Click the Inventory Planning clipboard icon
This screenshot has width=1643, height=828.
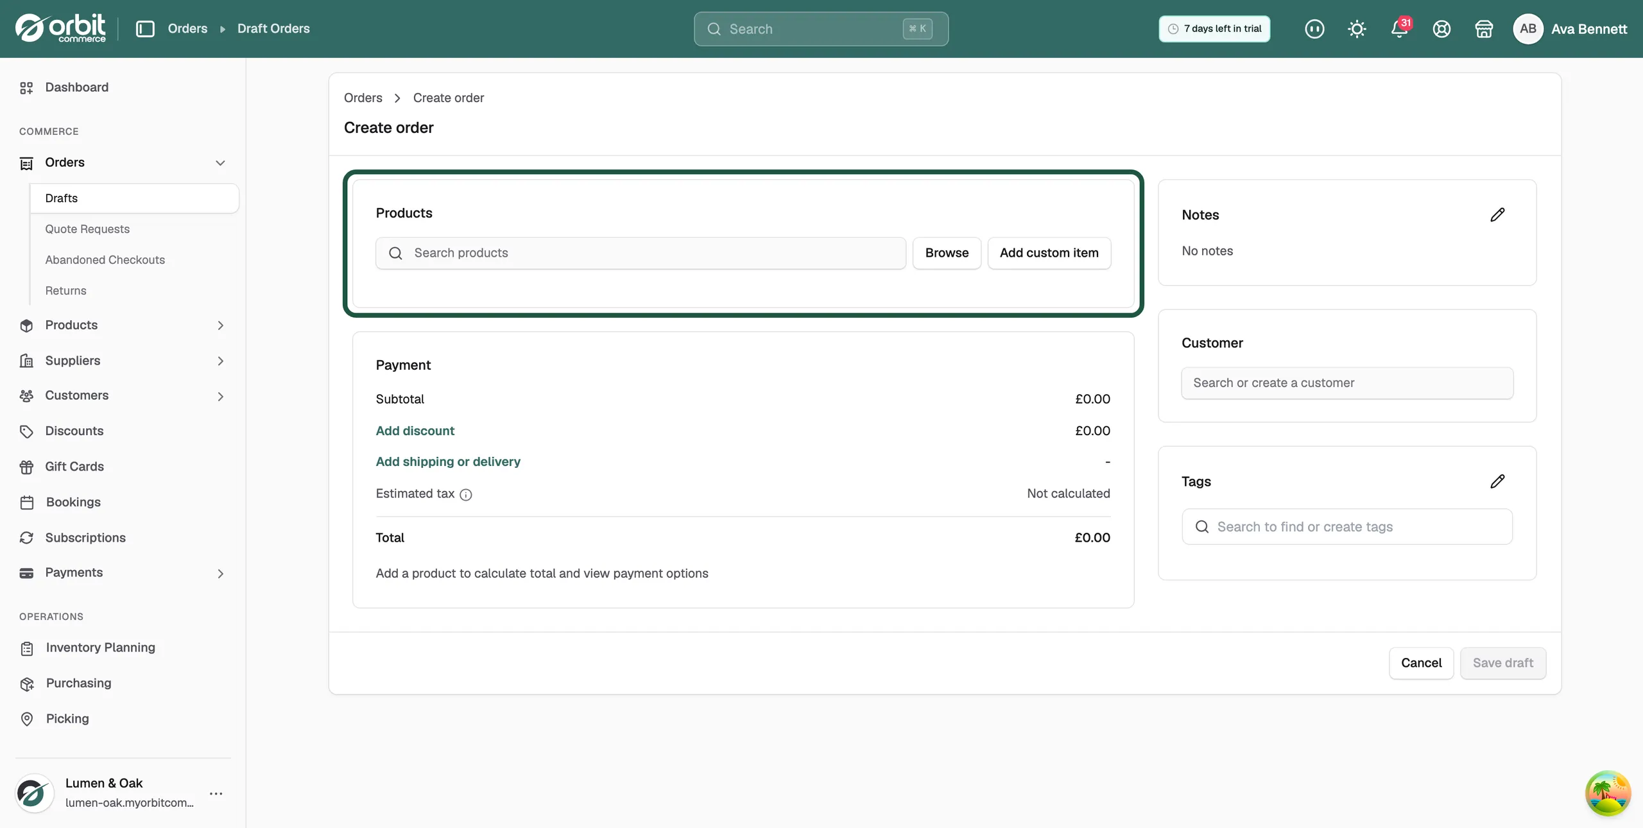27,648
